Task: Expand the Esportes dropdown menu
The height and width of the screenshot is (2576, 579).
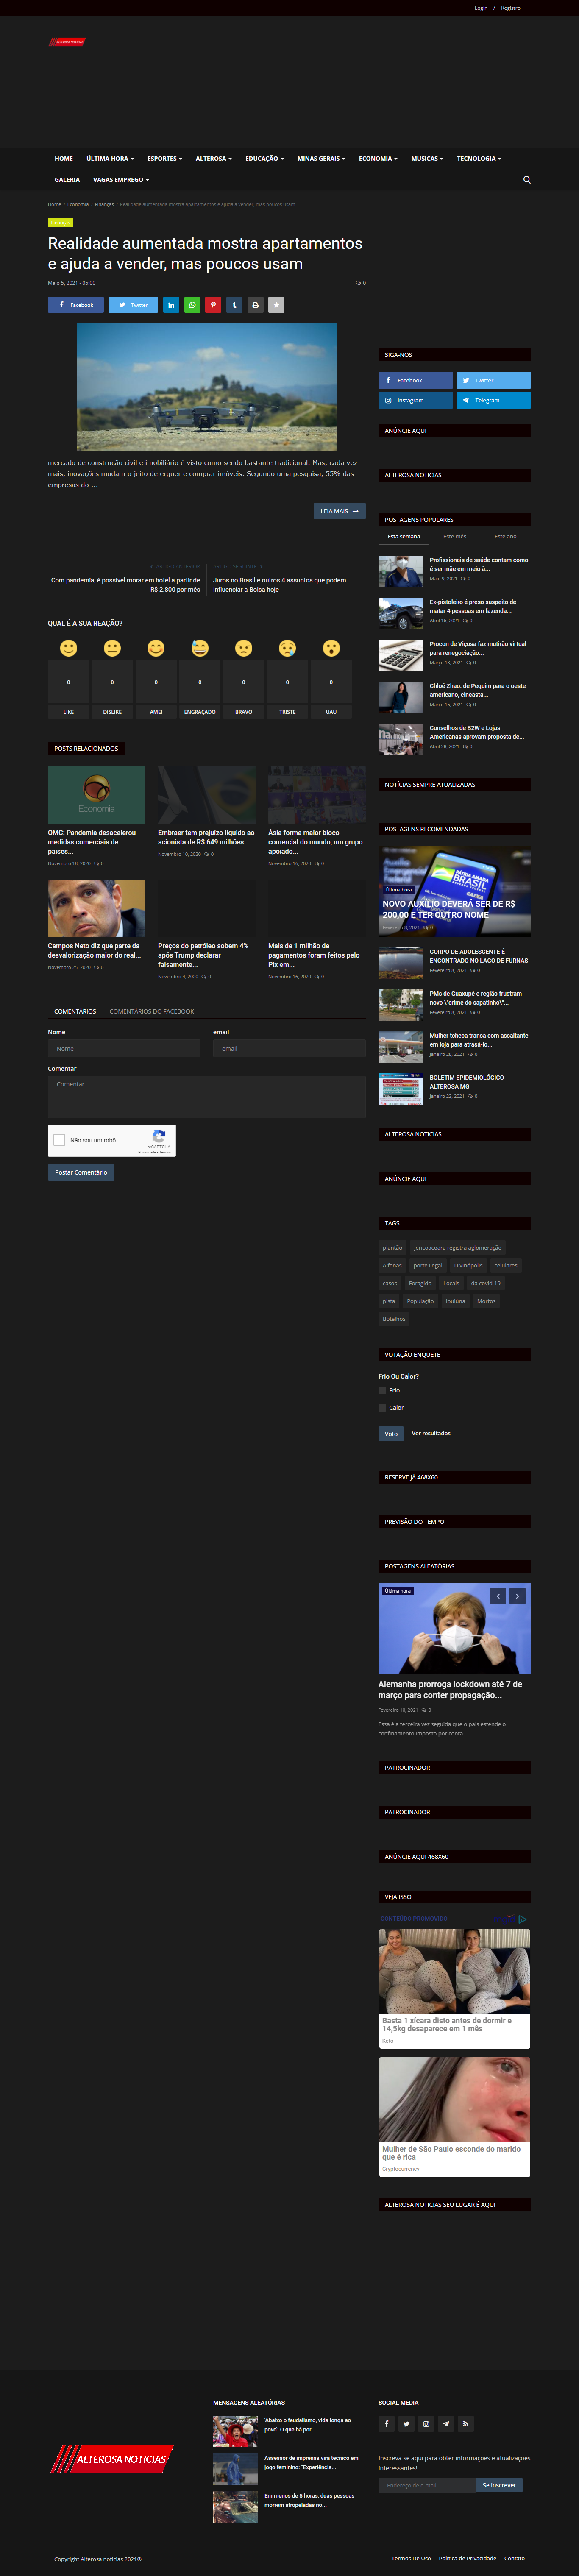Action: click(165, 158)
